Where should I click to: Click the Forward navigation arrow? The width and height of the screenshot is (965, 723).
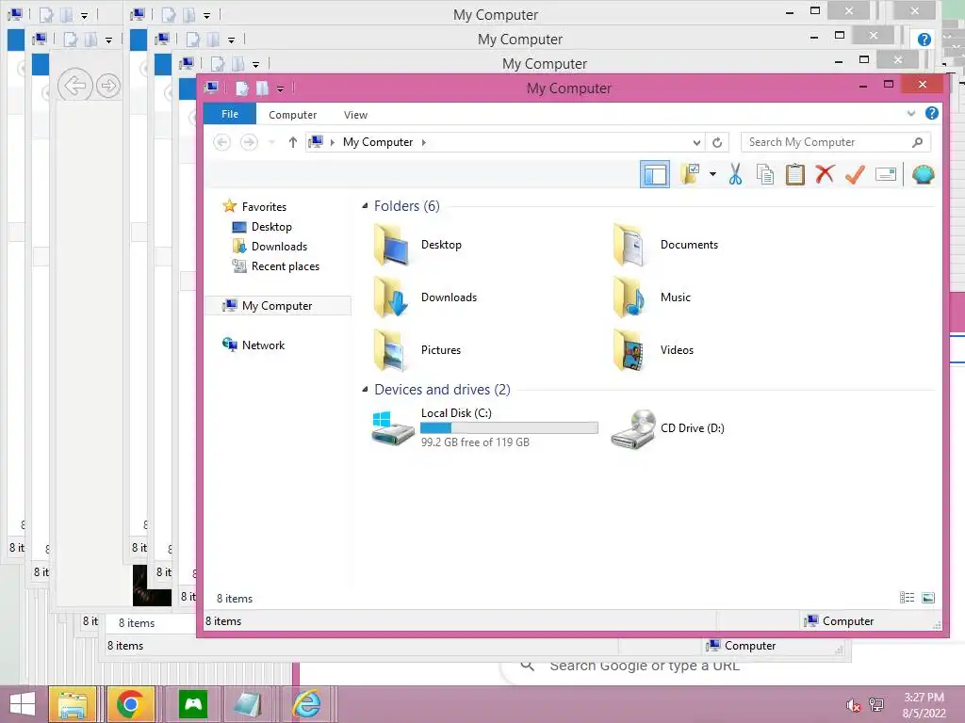[x=249, y=142]
